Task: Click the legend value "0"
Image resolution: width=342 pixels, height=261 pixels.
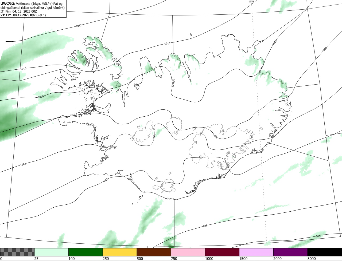Action: [x=1, y=259]
